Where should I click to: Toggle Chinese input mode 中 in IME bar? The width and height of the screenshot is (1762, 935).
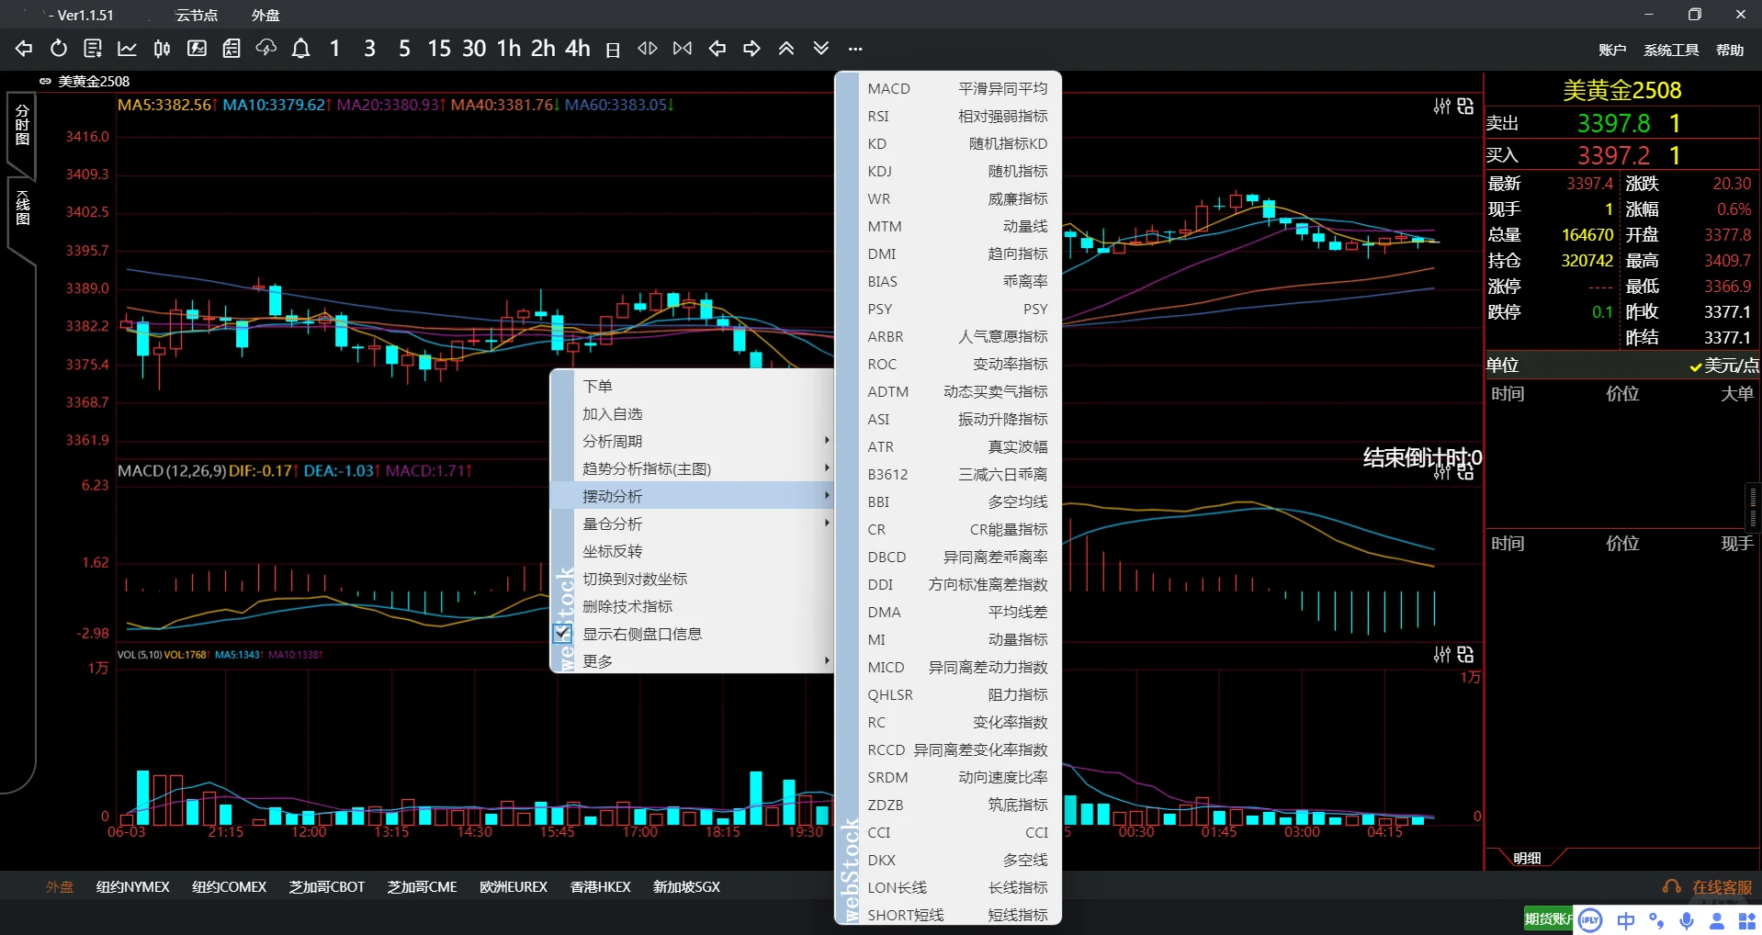pos(1626,920)
